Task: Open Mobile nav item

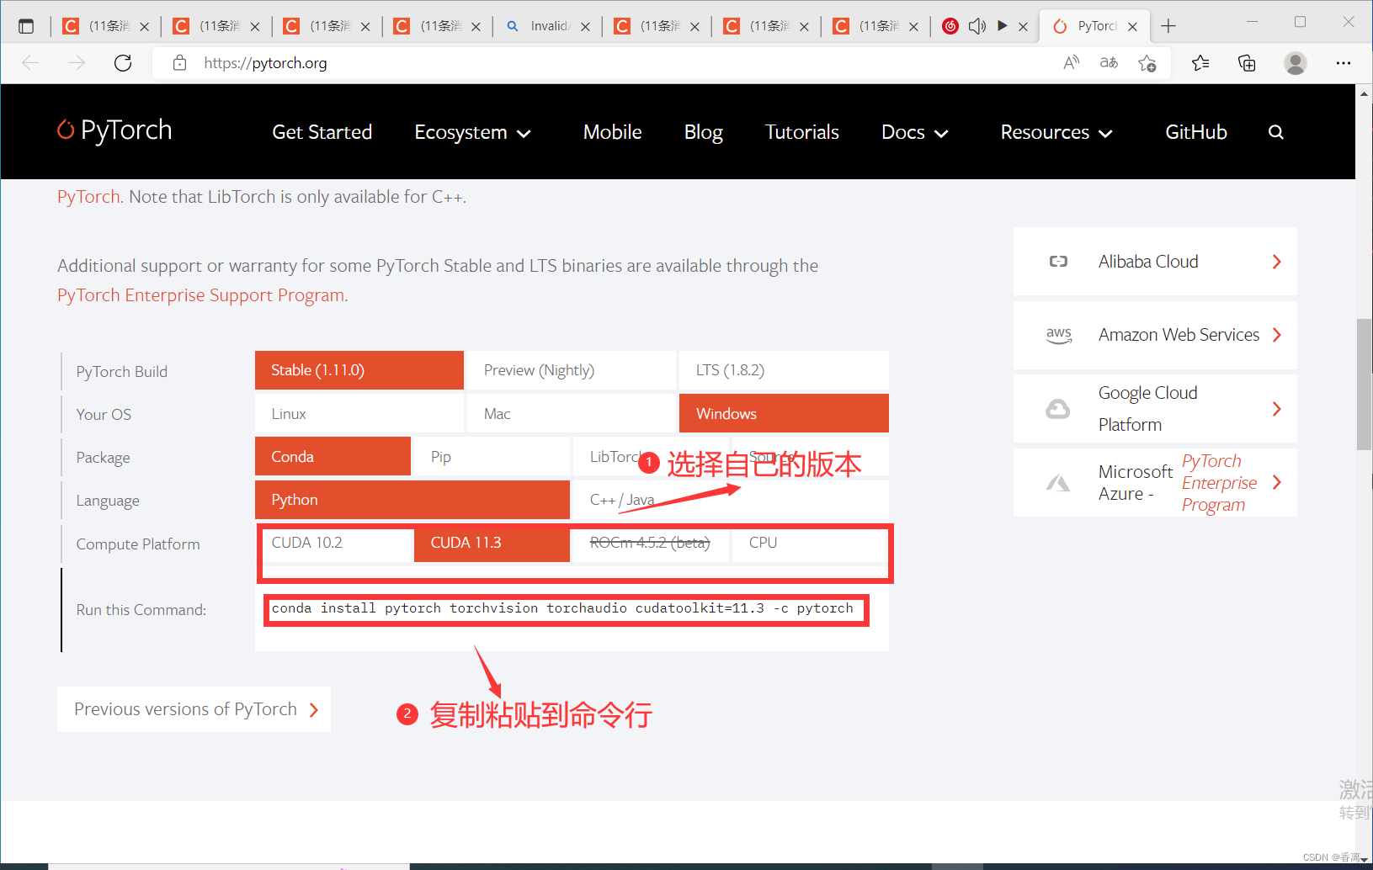Action: 613,132
